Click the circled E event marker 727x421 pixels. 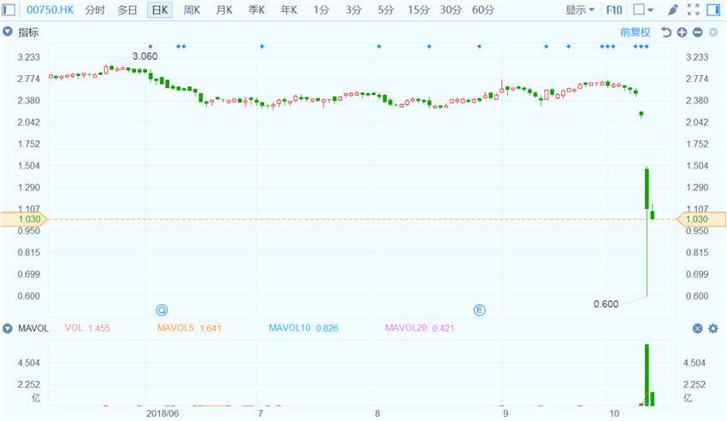point(480,310)
